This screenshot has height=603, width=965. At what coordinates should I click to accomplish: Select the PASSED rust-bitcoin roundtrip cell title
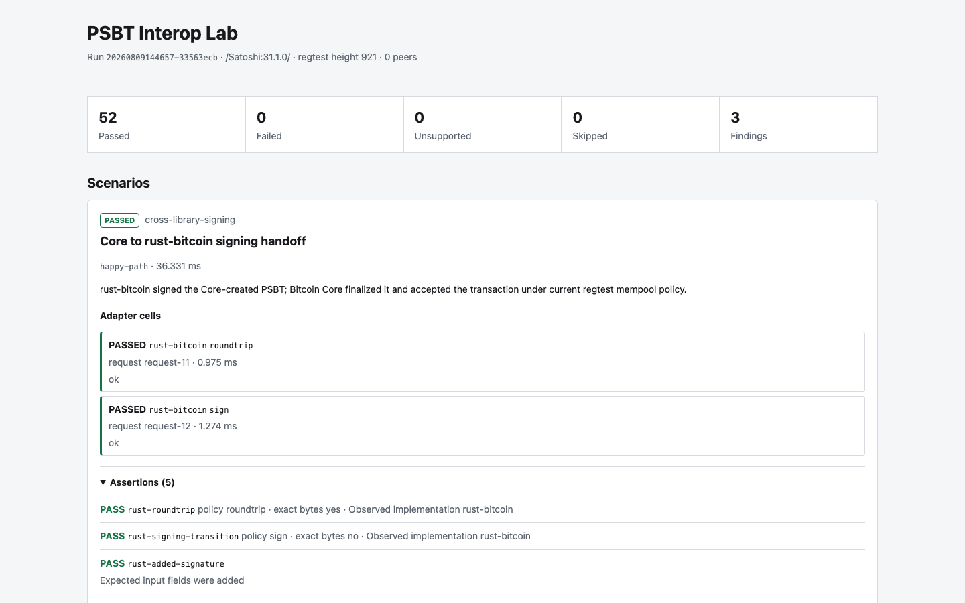pyautogui.click(x=181, y=345)
